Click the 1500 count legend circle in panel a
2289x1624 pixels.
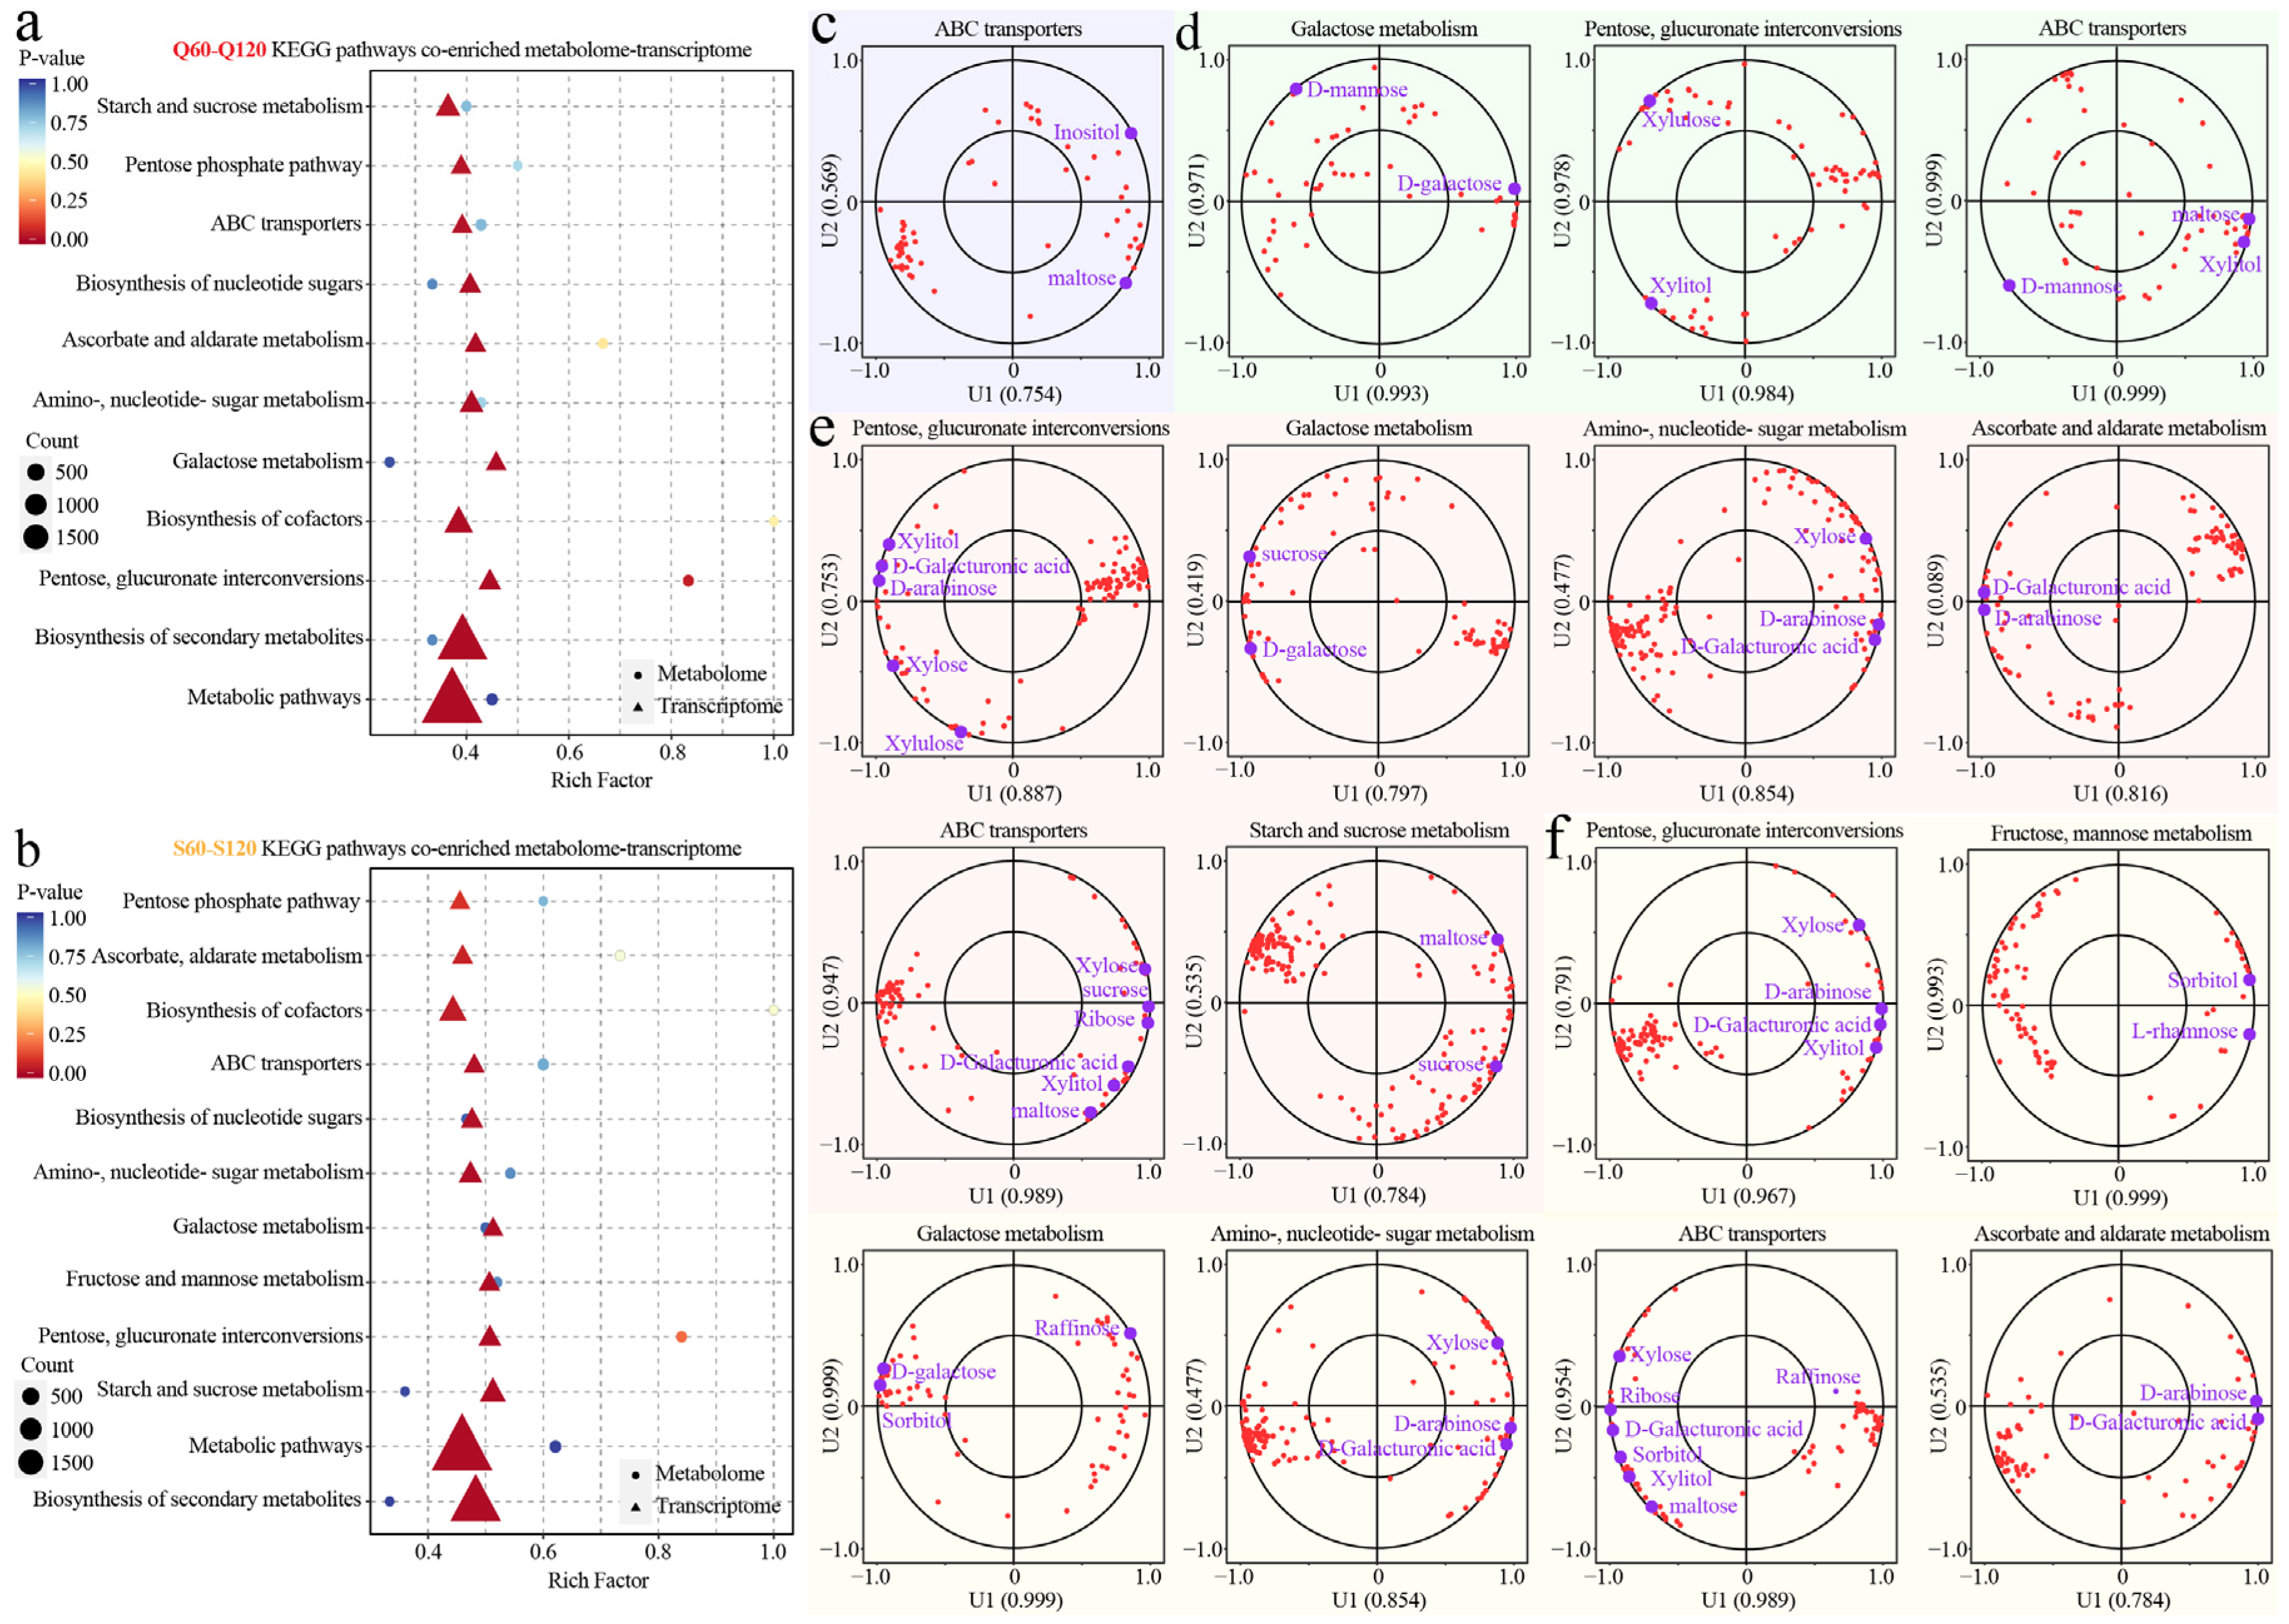click(x=36, y=537)
